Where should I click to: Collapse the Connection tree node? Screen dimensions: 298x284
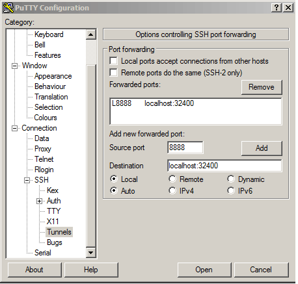tap(14, 128)
